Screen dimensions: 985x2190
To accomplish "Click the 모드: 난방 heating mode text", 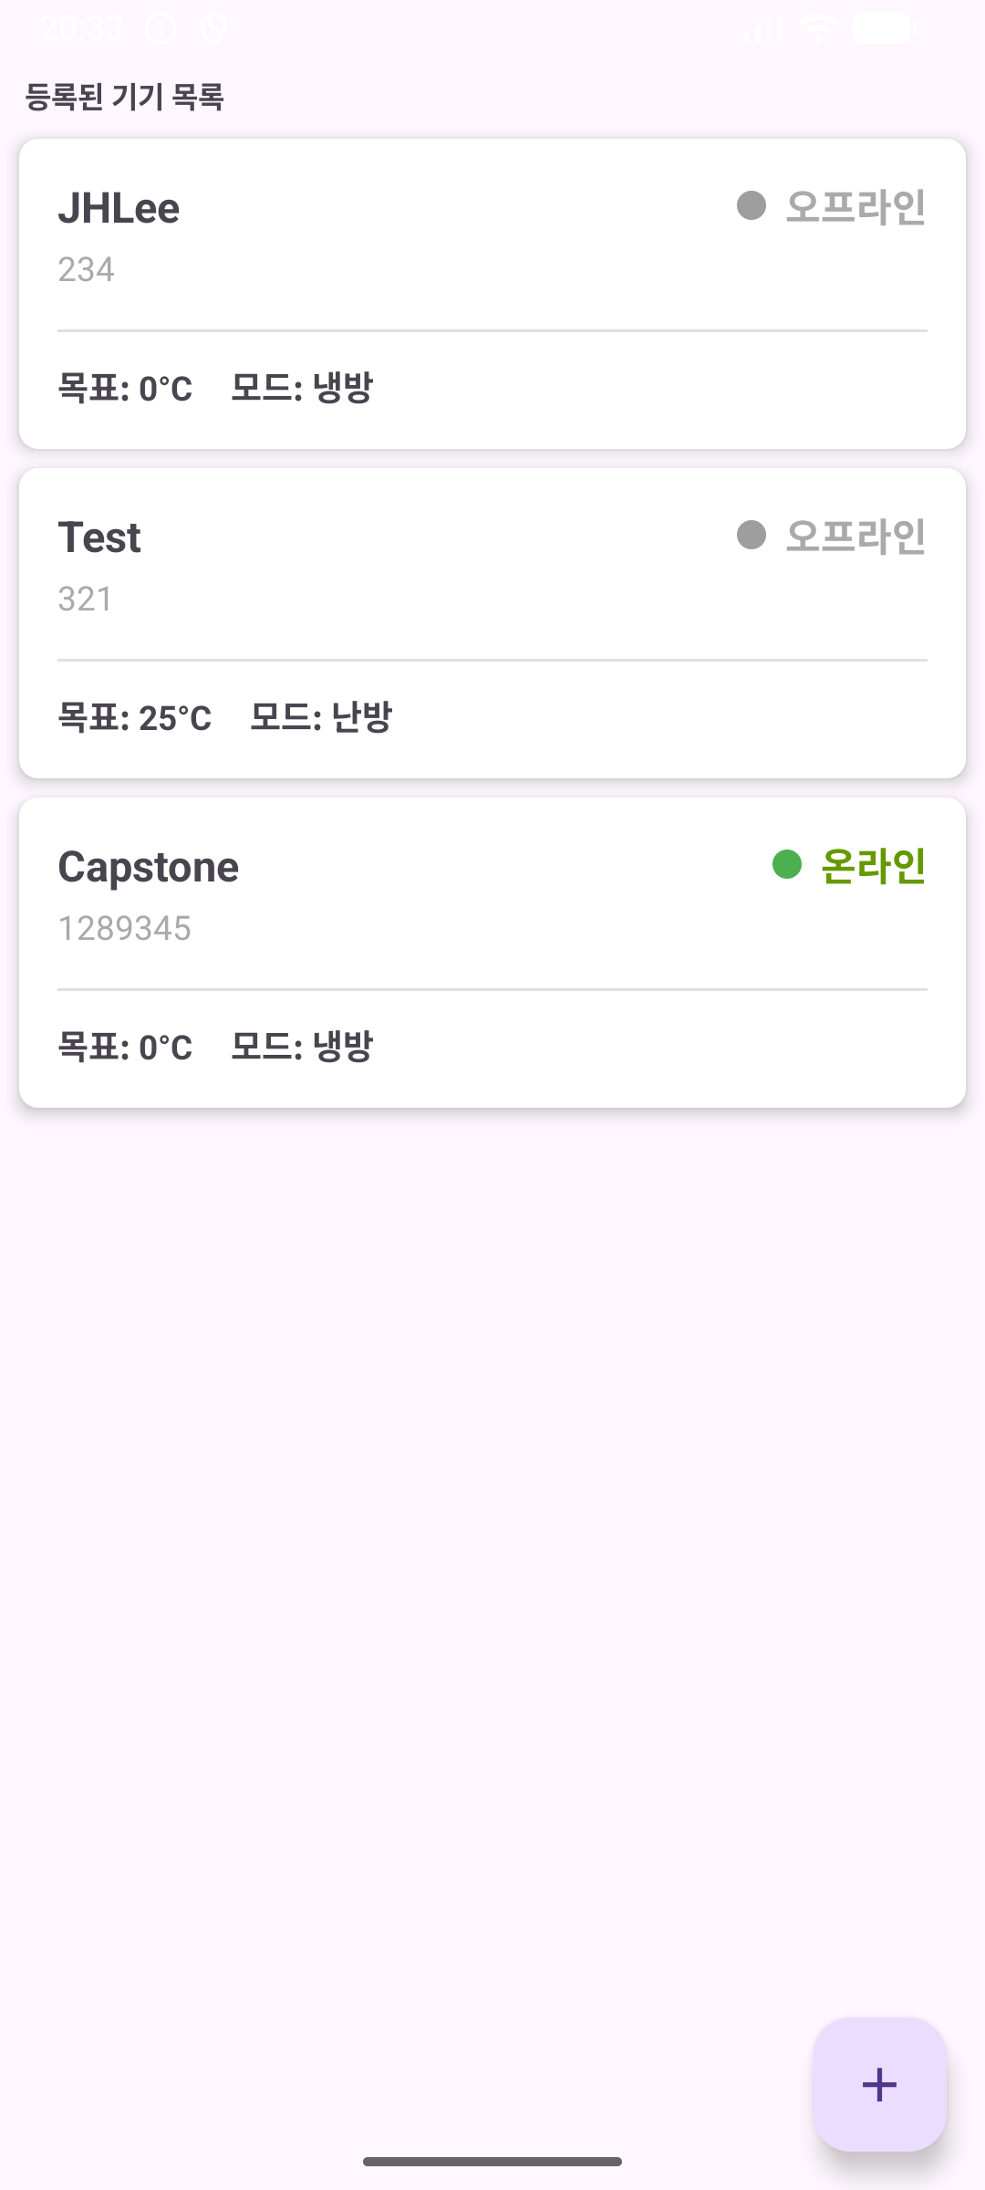I will click(x=321, y=717).
